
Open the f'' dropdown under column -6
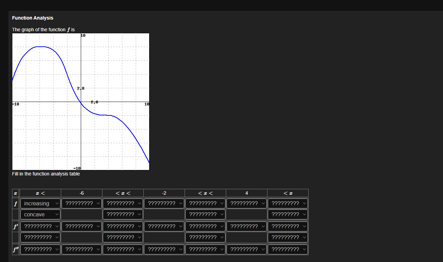pyautogui.click(x=81, y=249)
